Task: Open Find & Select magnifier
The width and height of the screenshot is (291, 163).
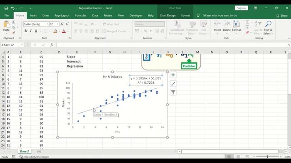Action: point(268,24)
